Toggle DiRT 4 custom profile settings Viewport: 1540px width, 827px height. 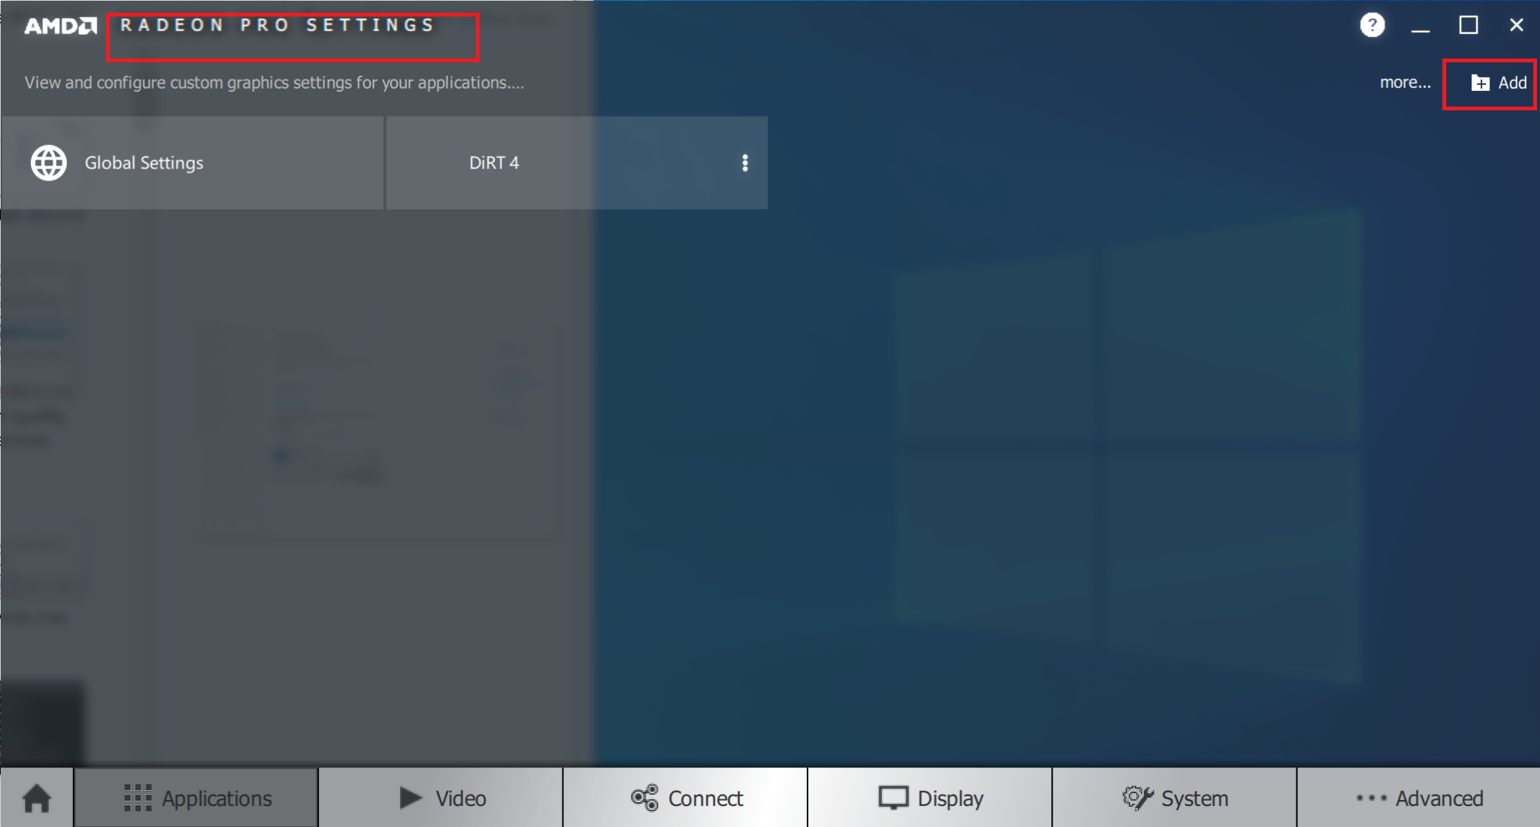click(x=744, y=162)
